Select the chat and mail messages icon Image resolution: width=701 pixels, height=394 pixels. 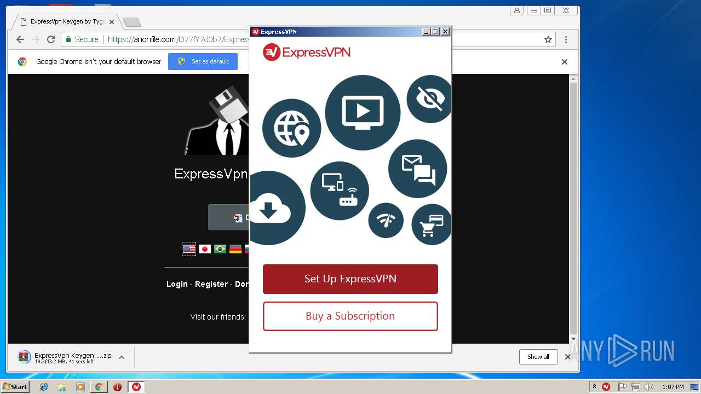coord(418,169)
